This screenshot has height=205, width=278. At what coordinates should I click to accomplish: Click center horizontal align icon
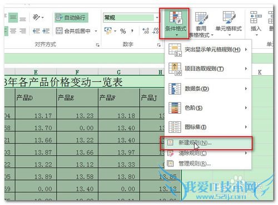coord(13,31)
